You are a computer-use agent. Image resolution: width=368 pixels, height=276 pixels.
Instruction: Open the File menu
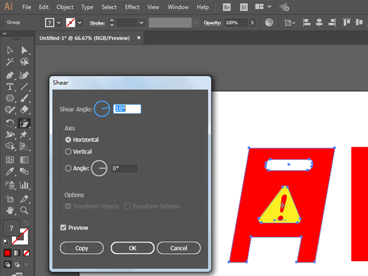(x=27, y=7)
